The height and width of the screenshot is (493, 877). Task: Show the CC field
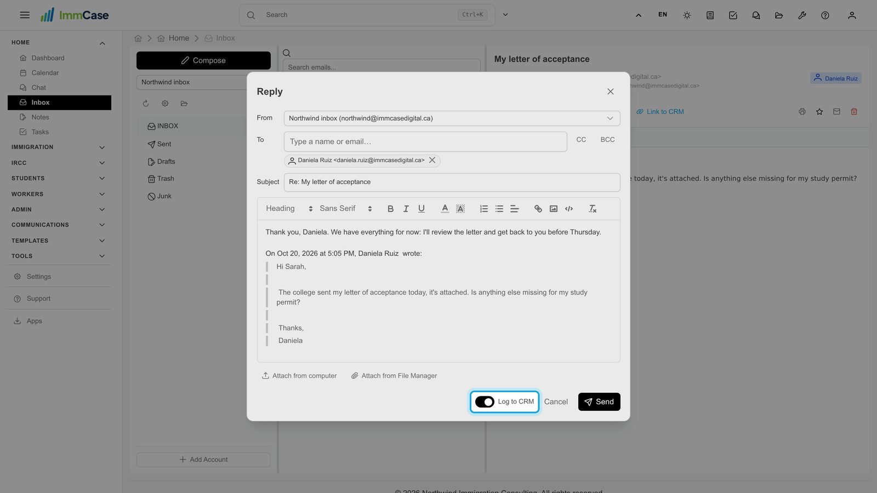581,140
